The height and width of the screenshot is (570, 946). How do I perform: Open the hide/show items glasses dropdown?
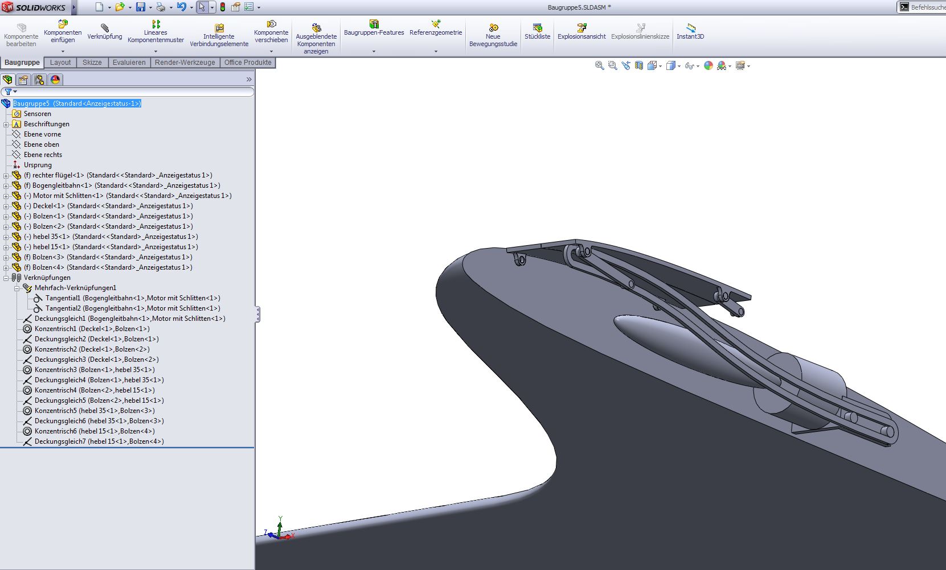coord(691,66)
